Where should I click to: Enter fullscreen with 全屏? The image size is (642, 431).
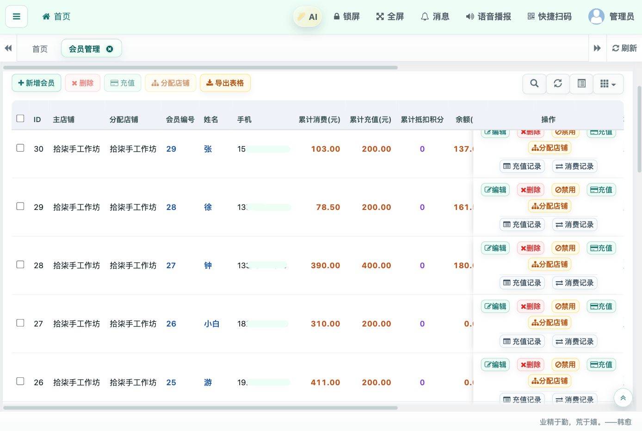coord(390,17)
